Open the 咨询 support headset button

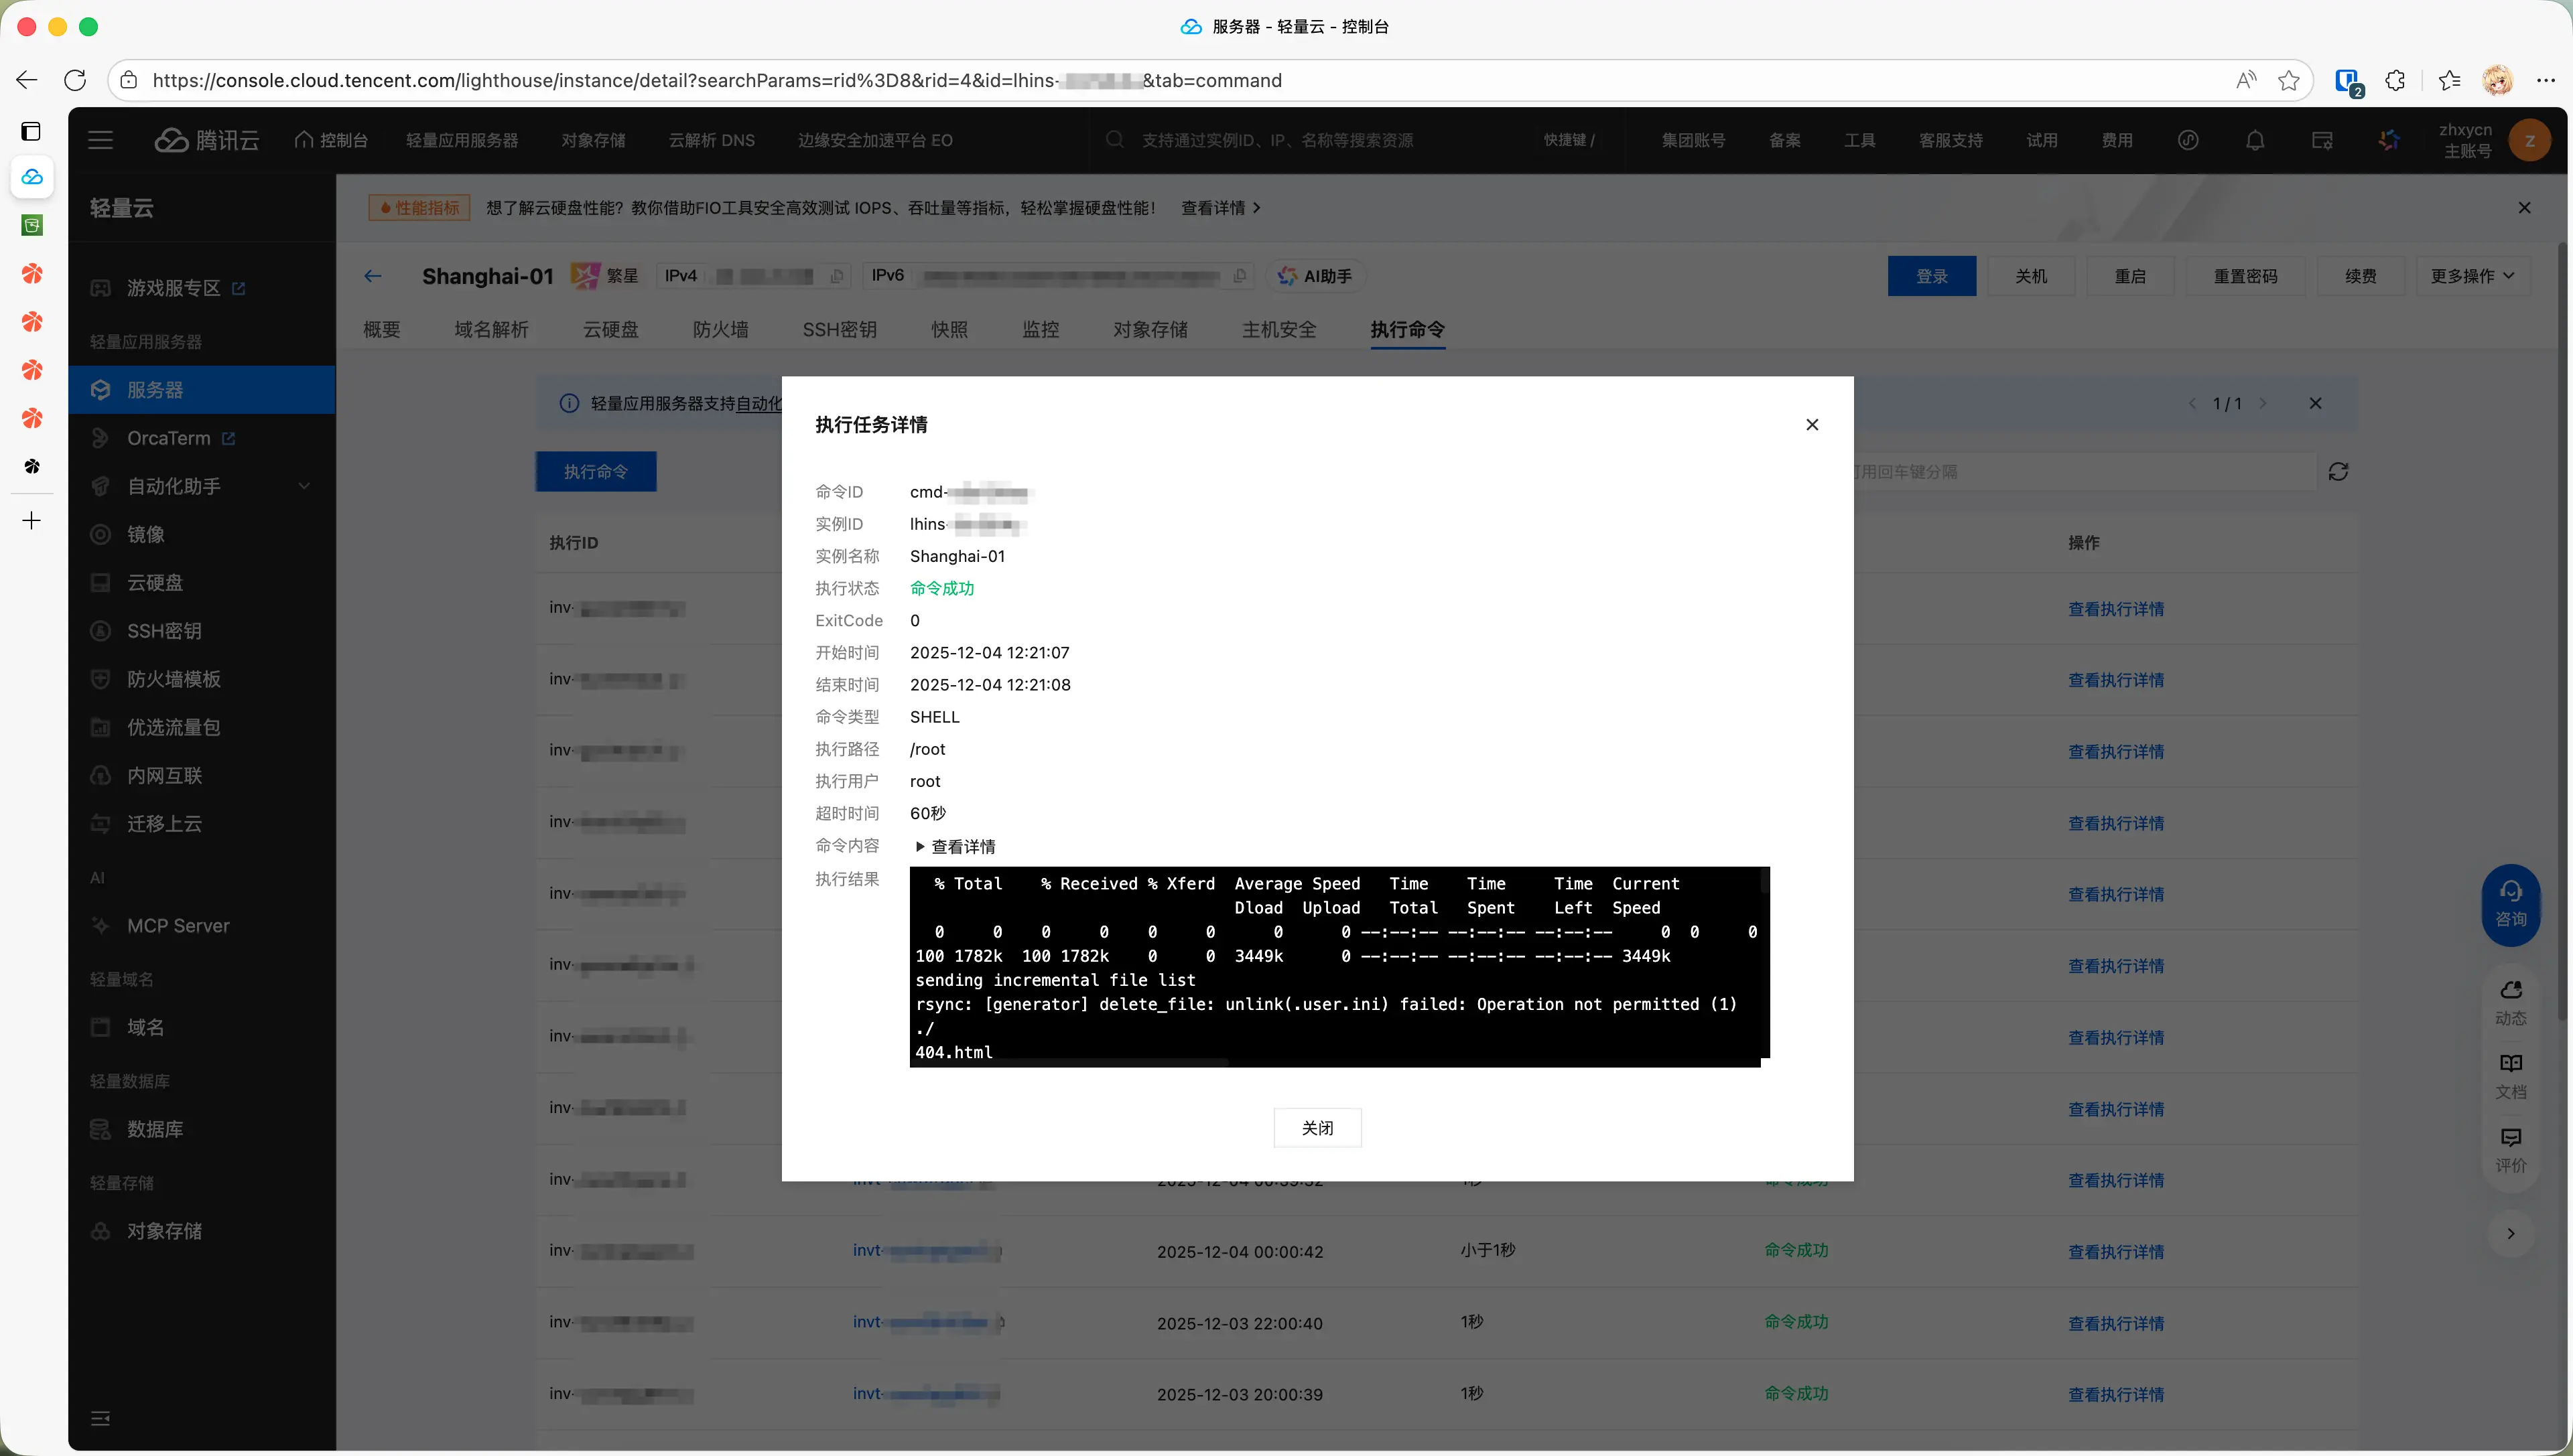[x=2510, y=903]
